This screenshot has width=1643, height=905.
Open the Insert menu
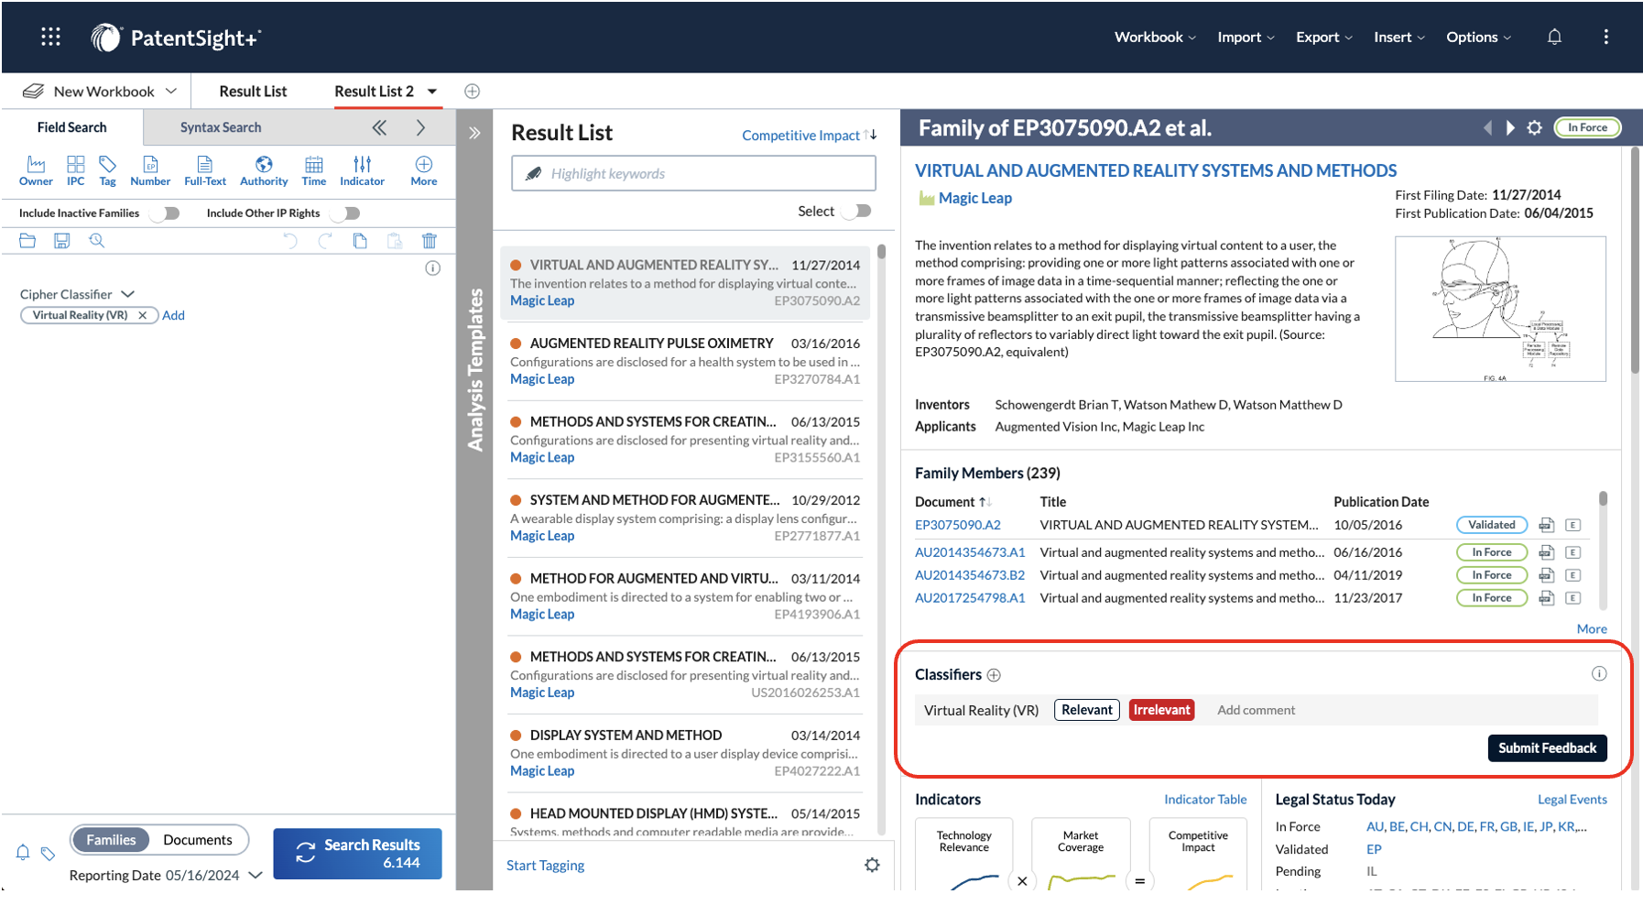click(1399, 37)
